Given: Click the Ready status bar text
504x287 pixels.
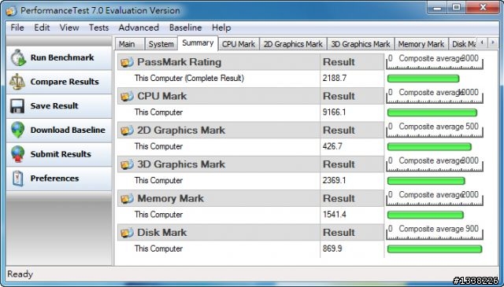Looking at the screenshot, I should coord(20,274).
